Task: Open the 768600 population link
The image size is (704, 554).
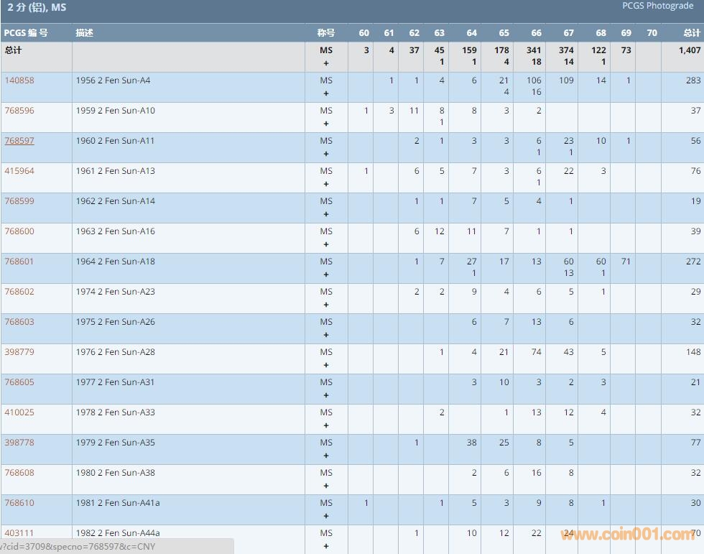Action: pos(19,231)
